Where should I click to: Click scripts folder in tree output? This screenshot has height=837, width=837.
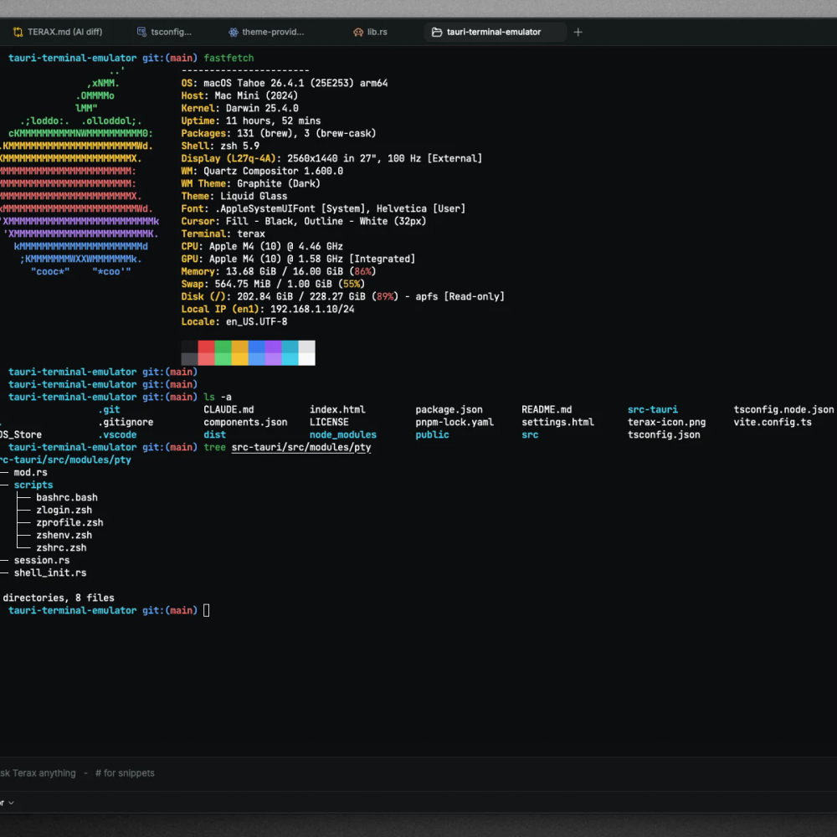(x=33, y=485)
